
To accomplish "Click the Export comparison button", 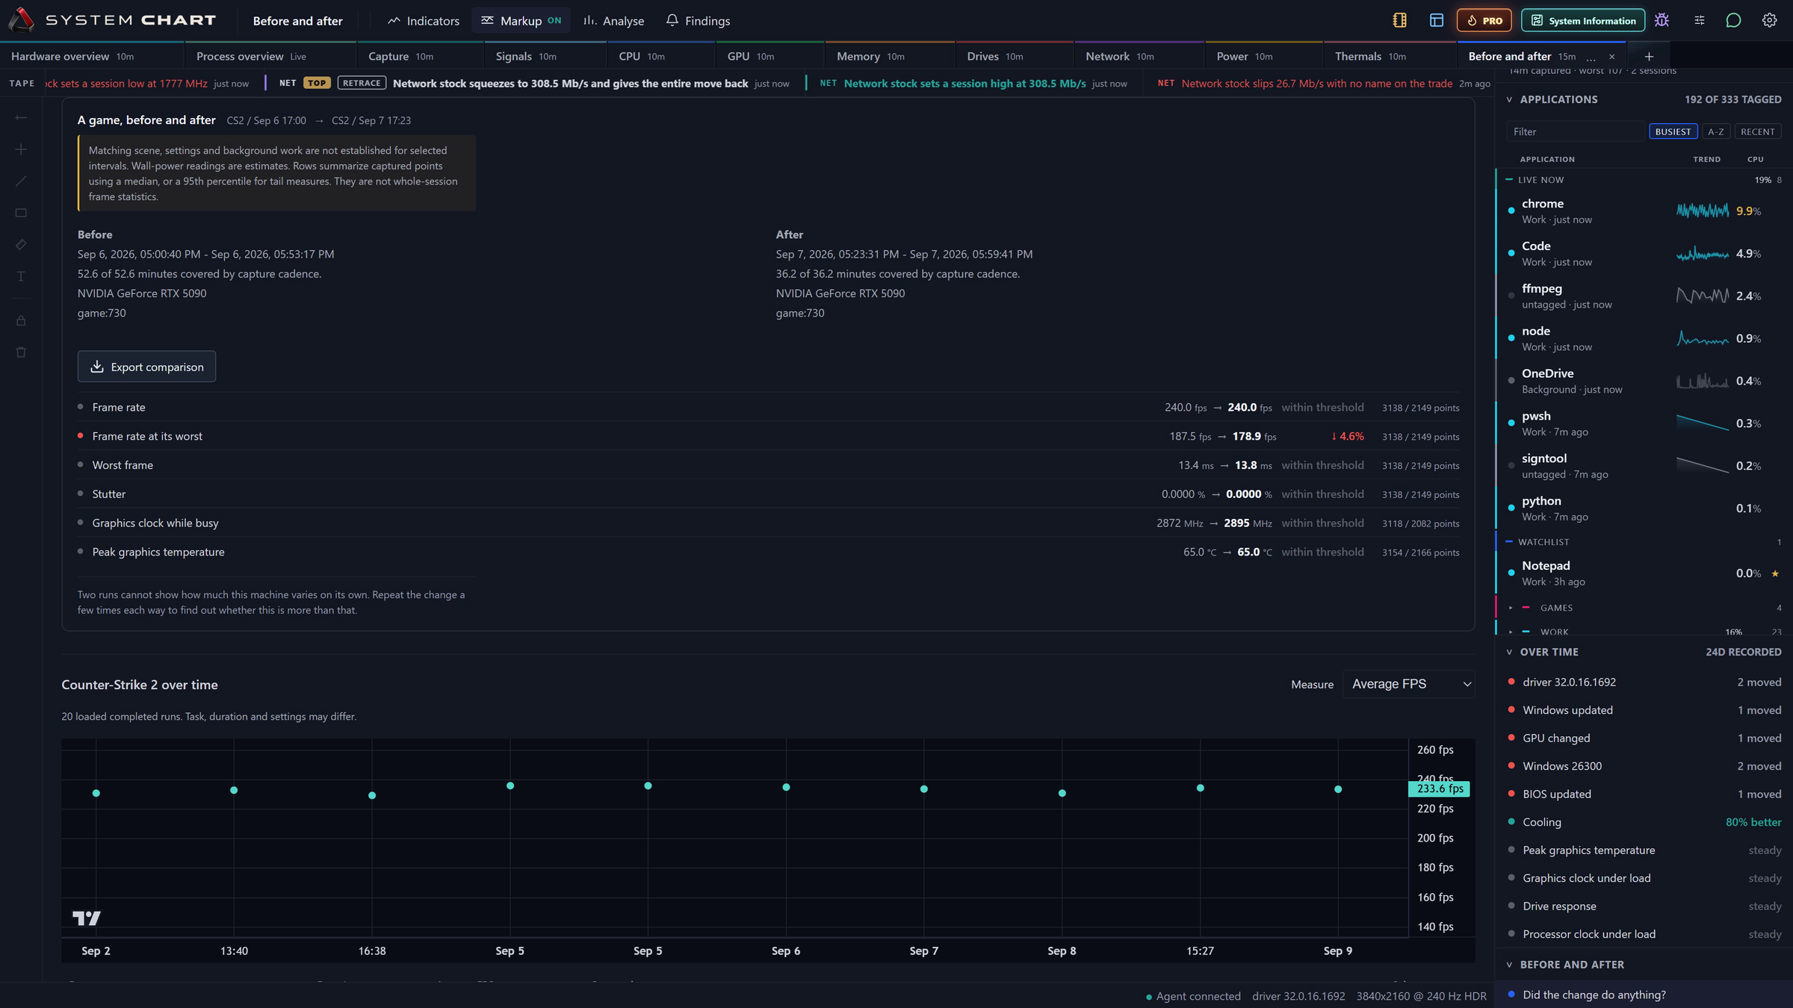I will coord(146,367).
